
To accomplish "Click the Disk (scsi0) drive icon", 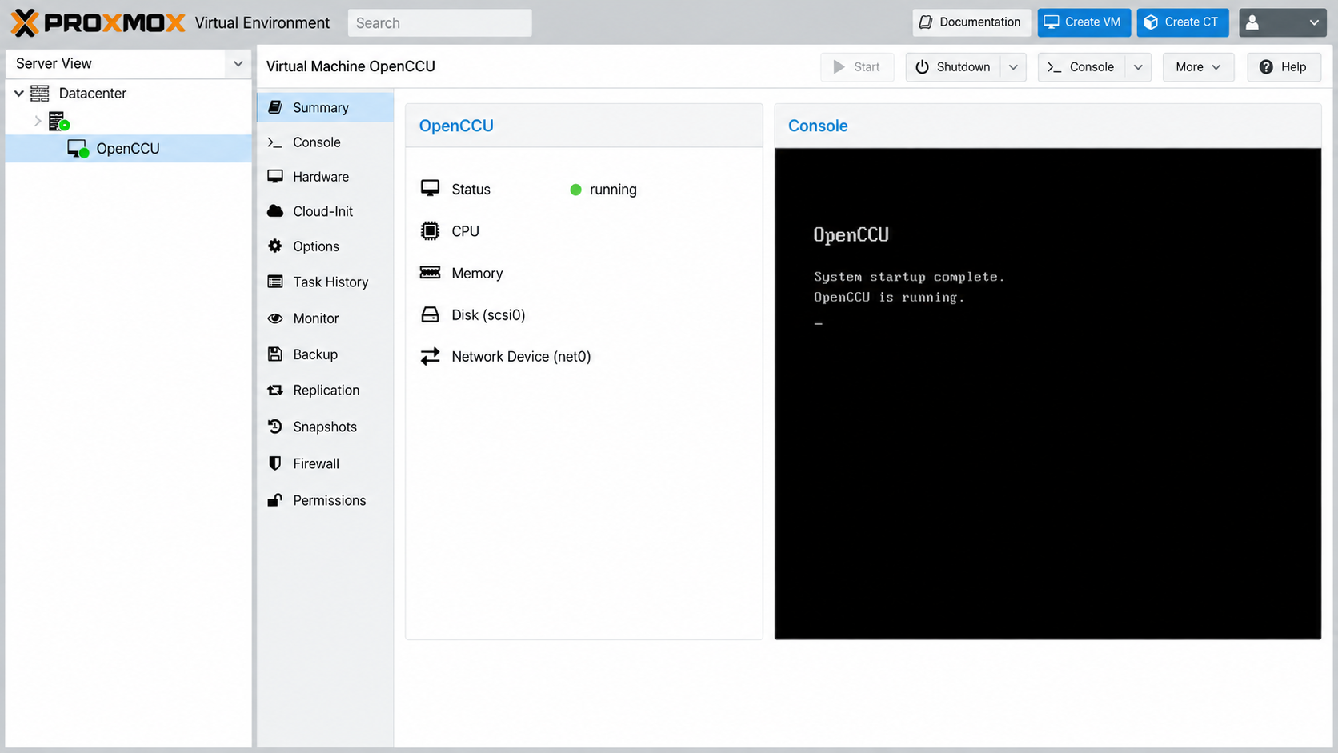I will (430, 314).
